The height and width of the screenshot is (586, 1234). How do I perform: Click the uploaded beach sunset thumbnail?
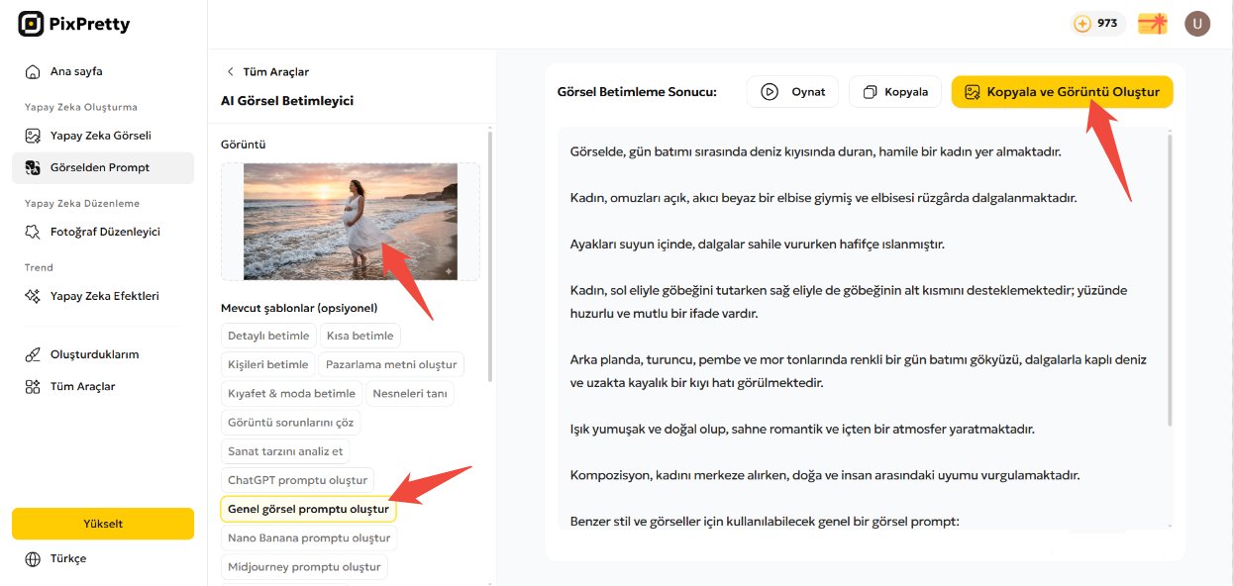[x=352, y=221]
